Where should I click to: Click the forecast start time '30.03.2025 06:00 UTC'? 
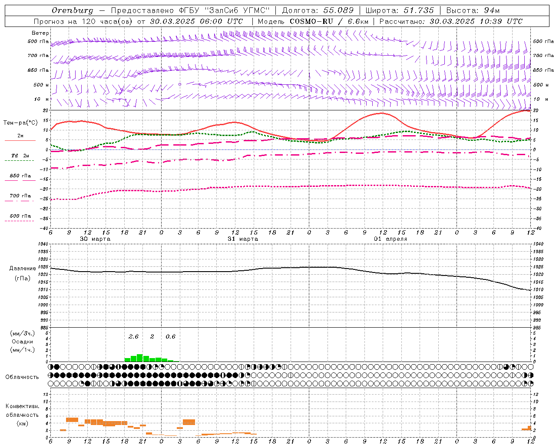click(x=196, y=21)
